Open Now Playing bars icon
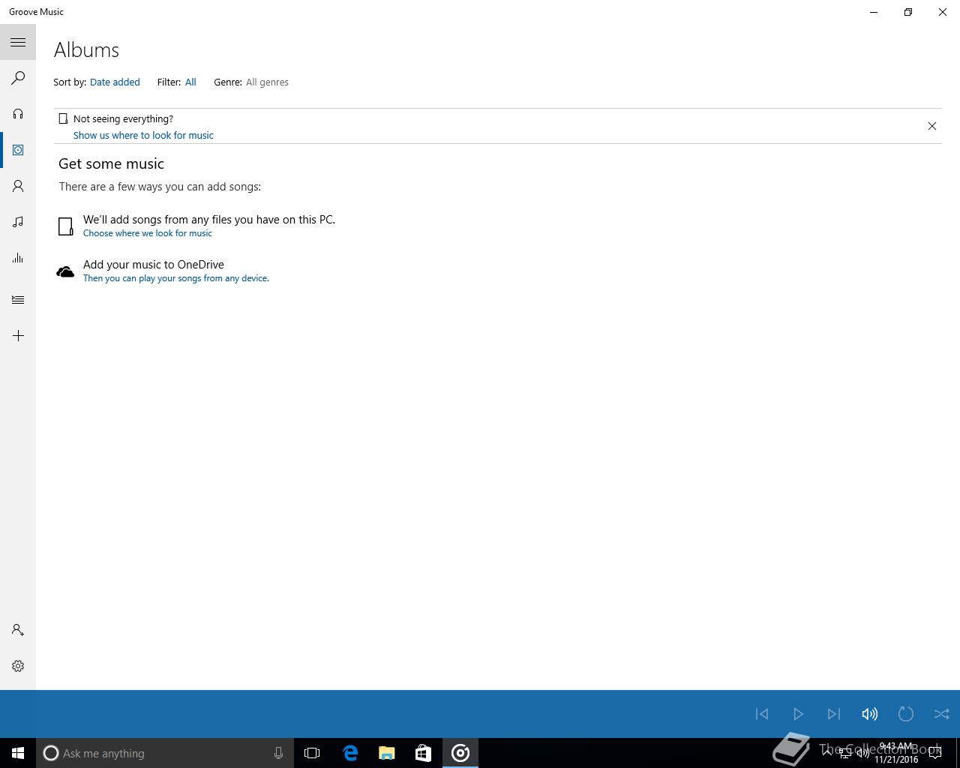The image size is (960, 768). pyautogui.click(x=18, y=258)
